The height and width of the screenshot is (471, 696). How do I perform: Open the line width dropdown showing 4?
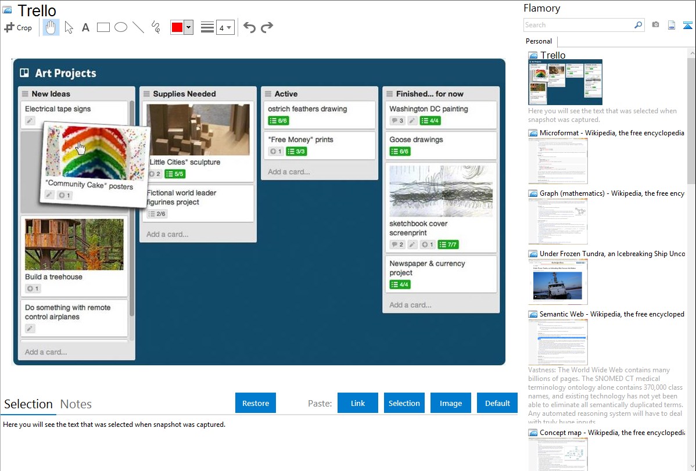tap(225, 27)
